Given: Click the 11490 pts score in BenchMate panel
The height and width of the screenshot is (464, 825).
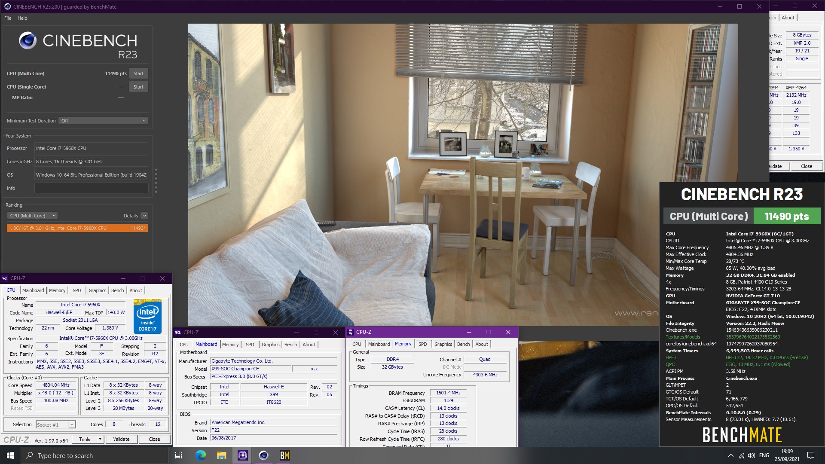Looking at the screenshot, I should 787,217.
